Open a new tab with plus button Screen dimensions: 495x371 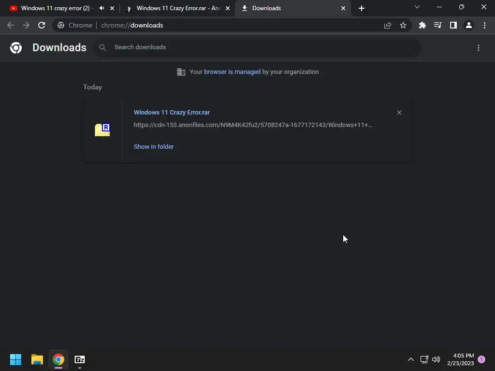[362, 9]
